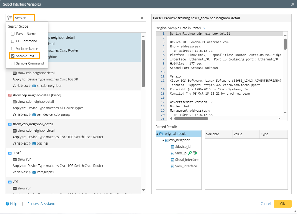Viewport: 297px width, 214px height.
Task: Click the search scope filter icon
Action: 9,18
